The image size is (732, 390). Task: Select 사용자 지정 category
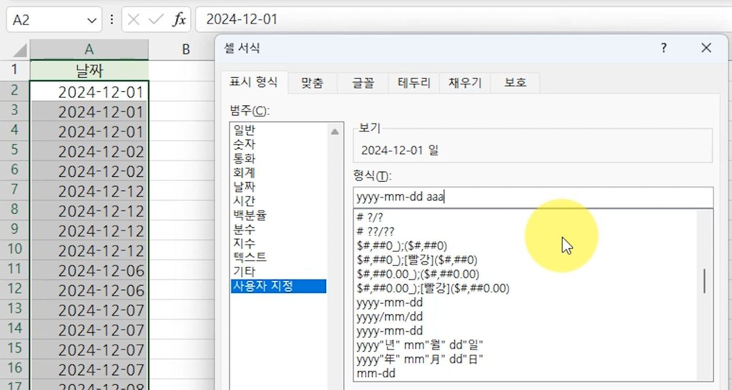(x=278, y=286)
